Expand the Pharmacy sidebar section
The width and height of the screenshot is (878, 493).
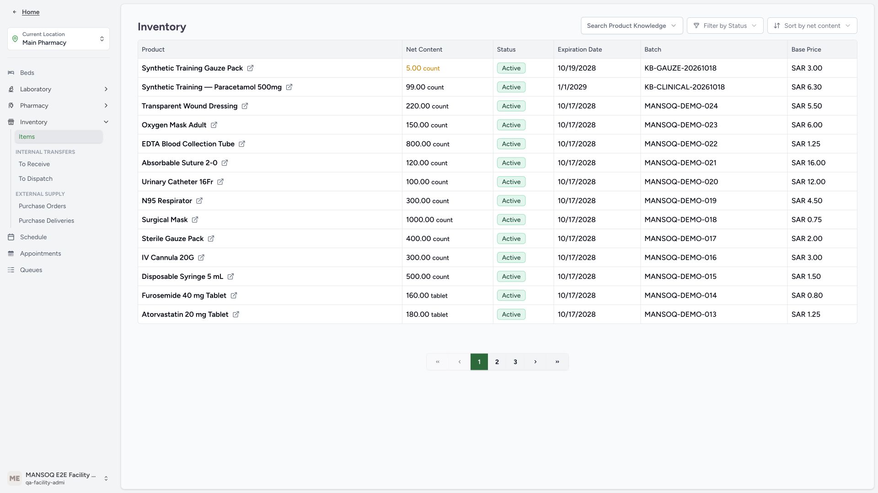coord(59,105)
